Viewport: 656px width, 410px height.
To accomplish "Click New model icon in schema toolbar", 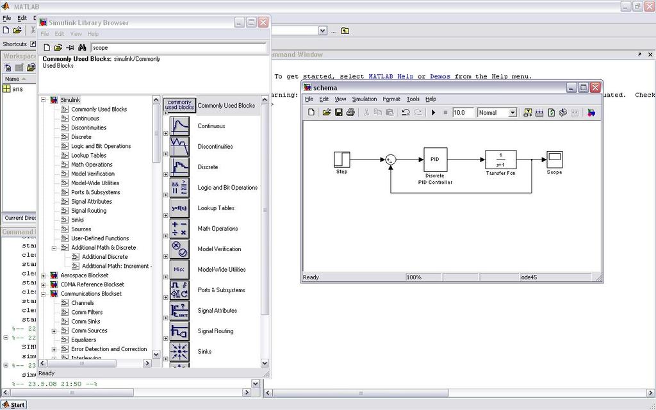I will (311, 112).
